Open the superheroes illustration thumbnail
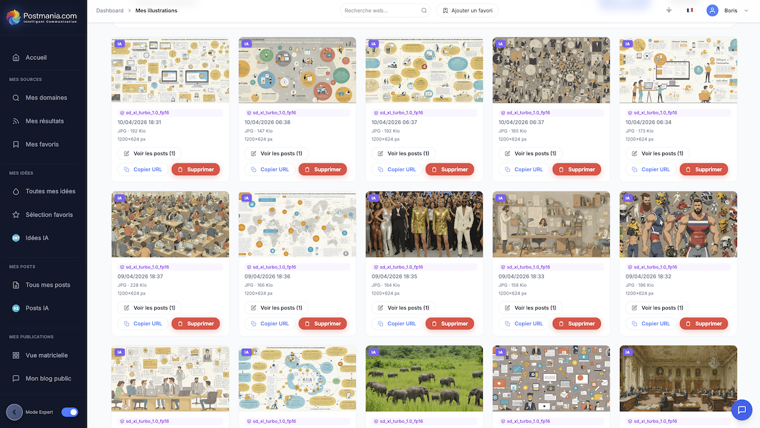Viewport: 760px width, 428px height. (678, 224)
